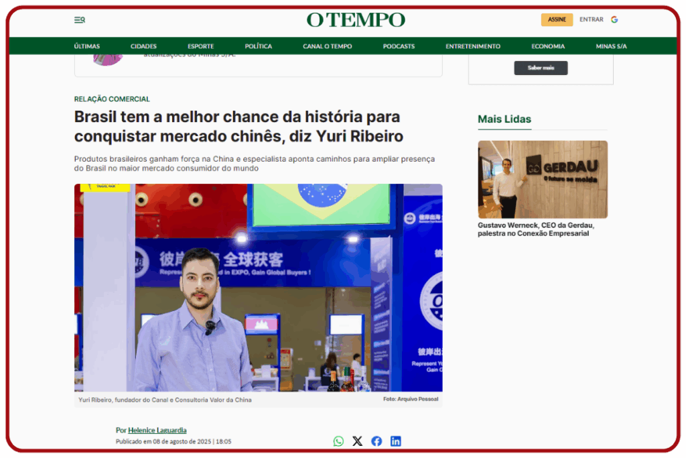Select ESPORTE in navigation bar
686x458 pixels.
201,46
